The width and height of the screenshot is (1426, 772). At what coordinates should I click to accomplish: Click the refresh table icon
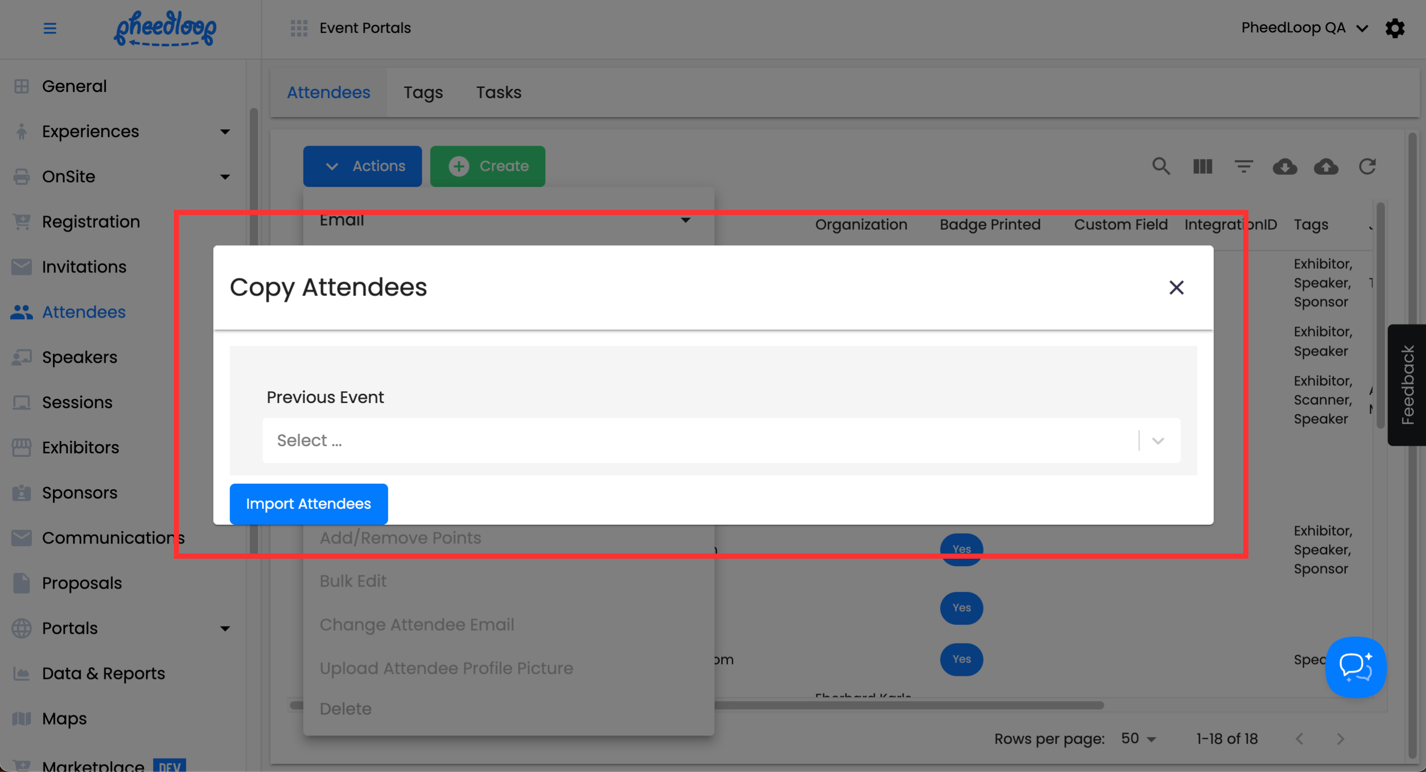pyautogui.click(x=1367, y=166)
